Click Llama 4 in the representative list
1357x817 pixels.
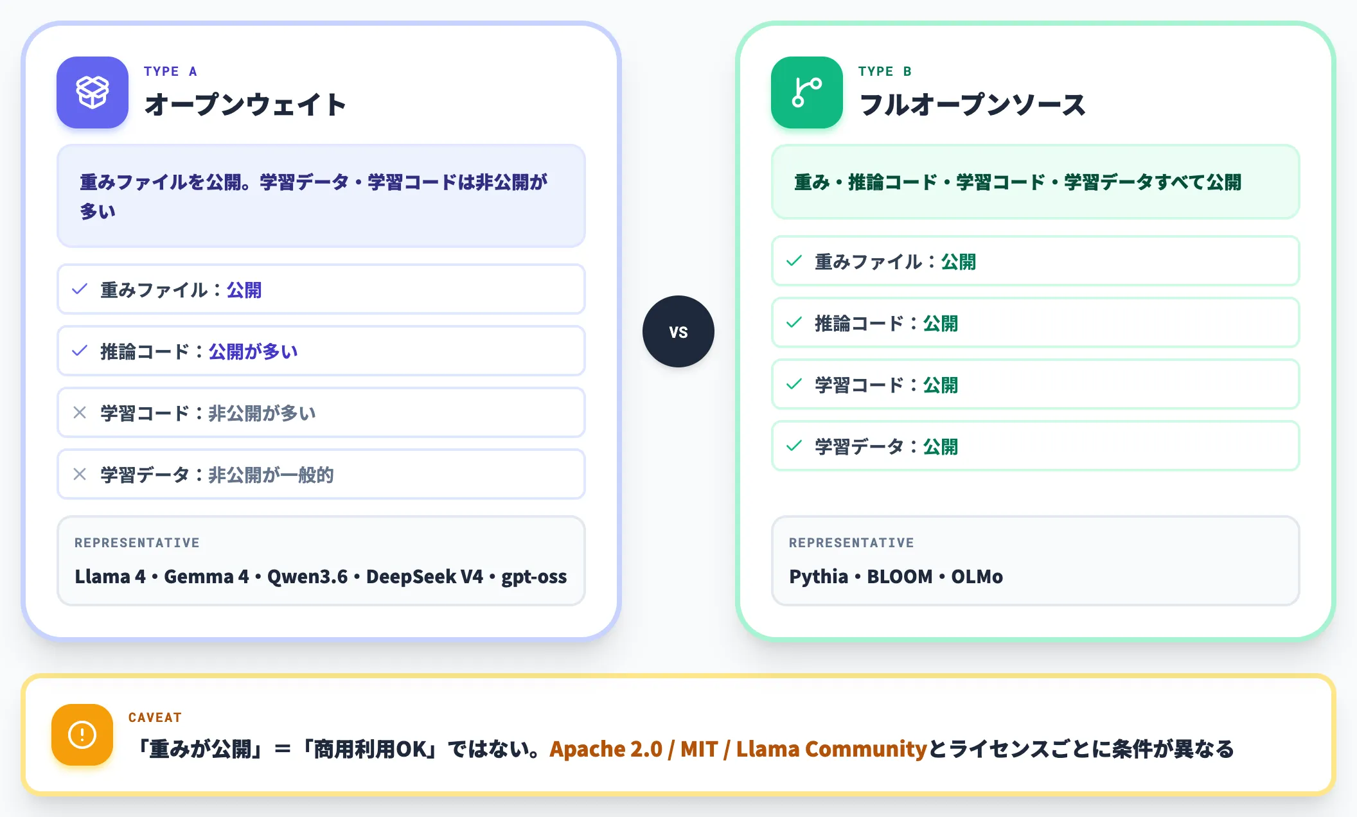[111, 577]
